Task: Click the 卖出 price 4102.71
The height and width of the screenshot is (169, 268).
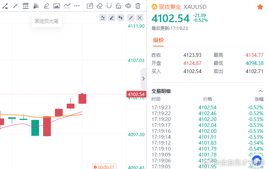Action: coord(254,71)
